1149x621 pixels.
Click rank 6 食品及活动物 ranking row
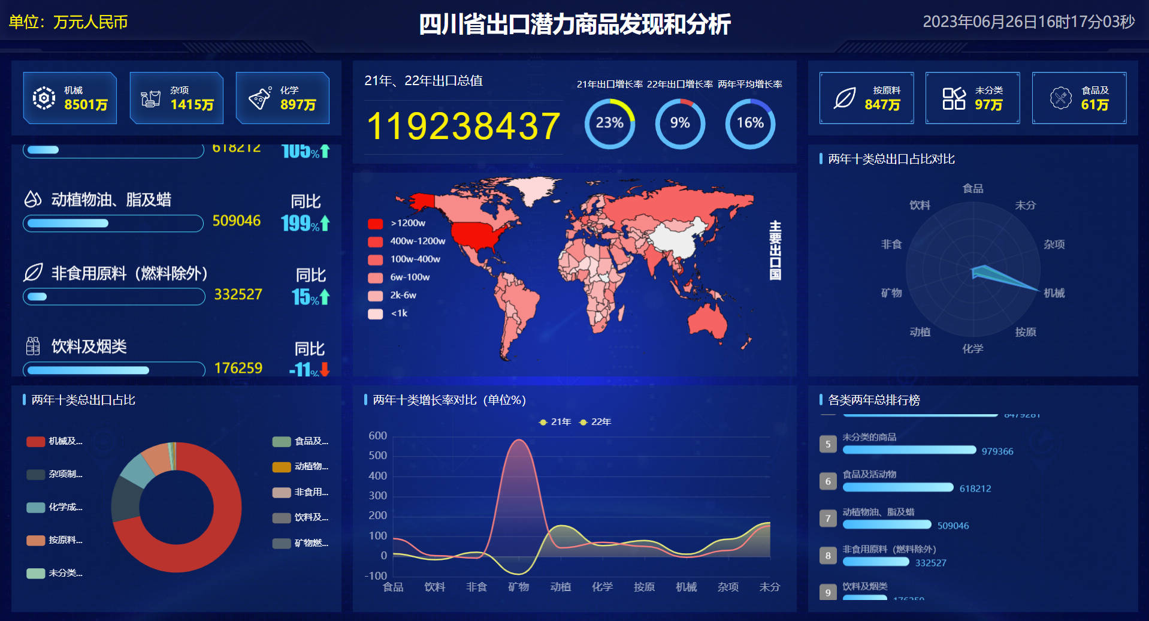point(905,481)
